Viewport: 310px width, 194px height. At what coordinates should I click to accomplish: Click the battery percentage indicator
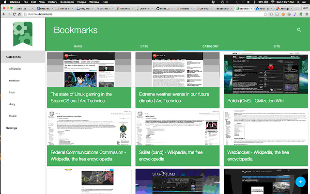[263, 2]
